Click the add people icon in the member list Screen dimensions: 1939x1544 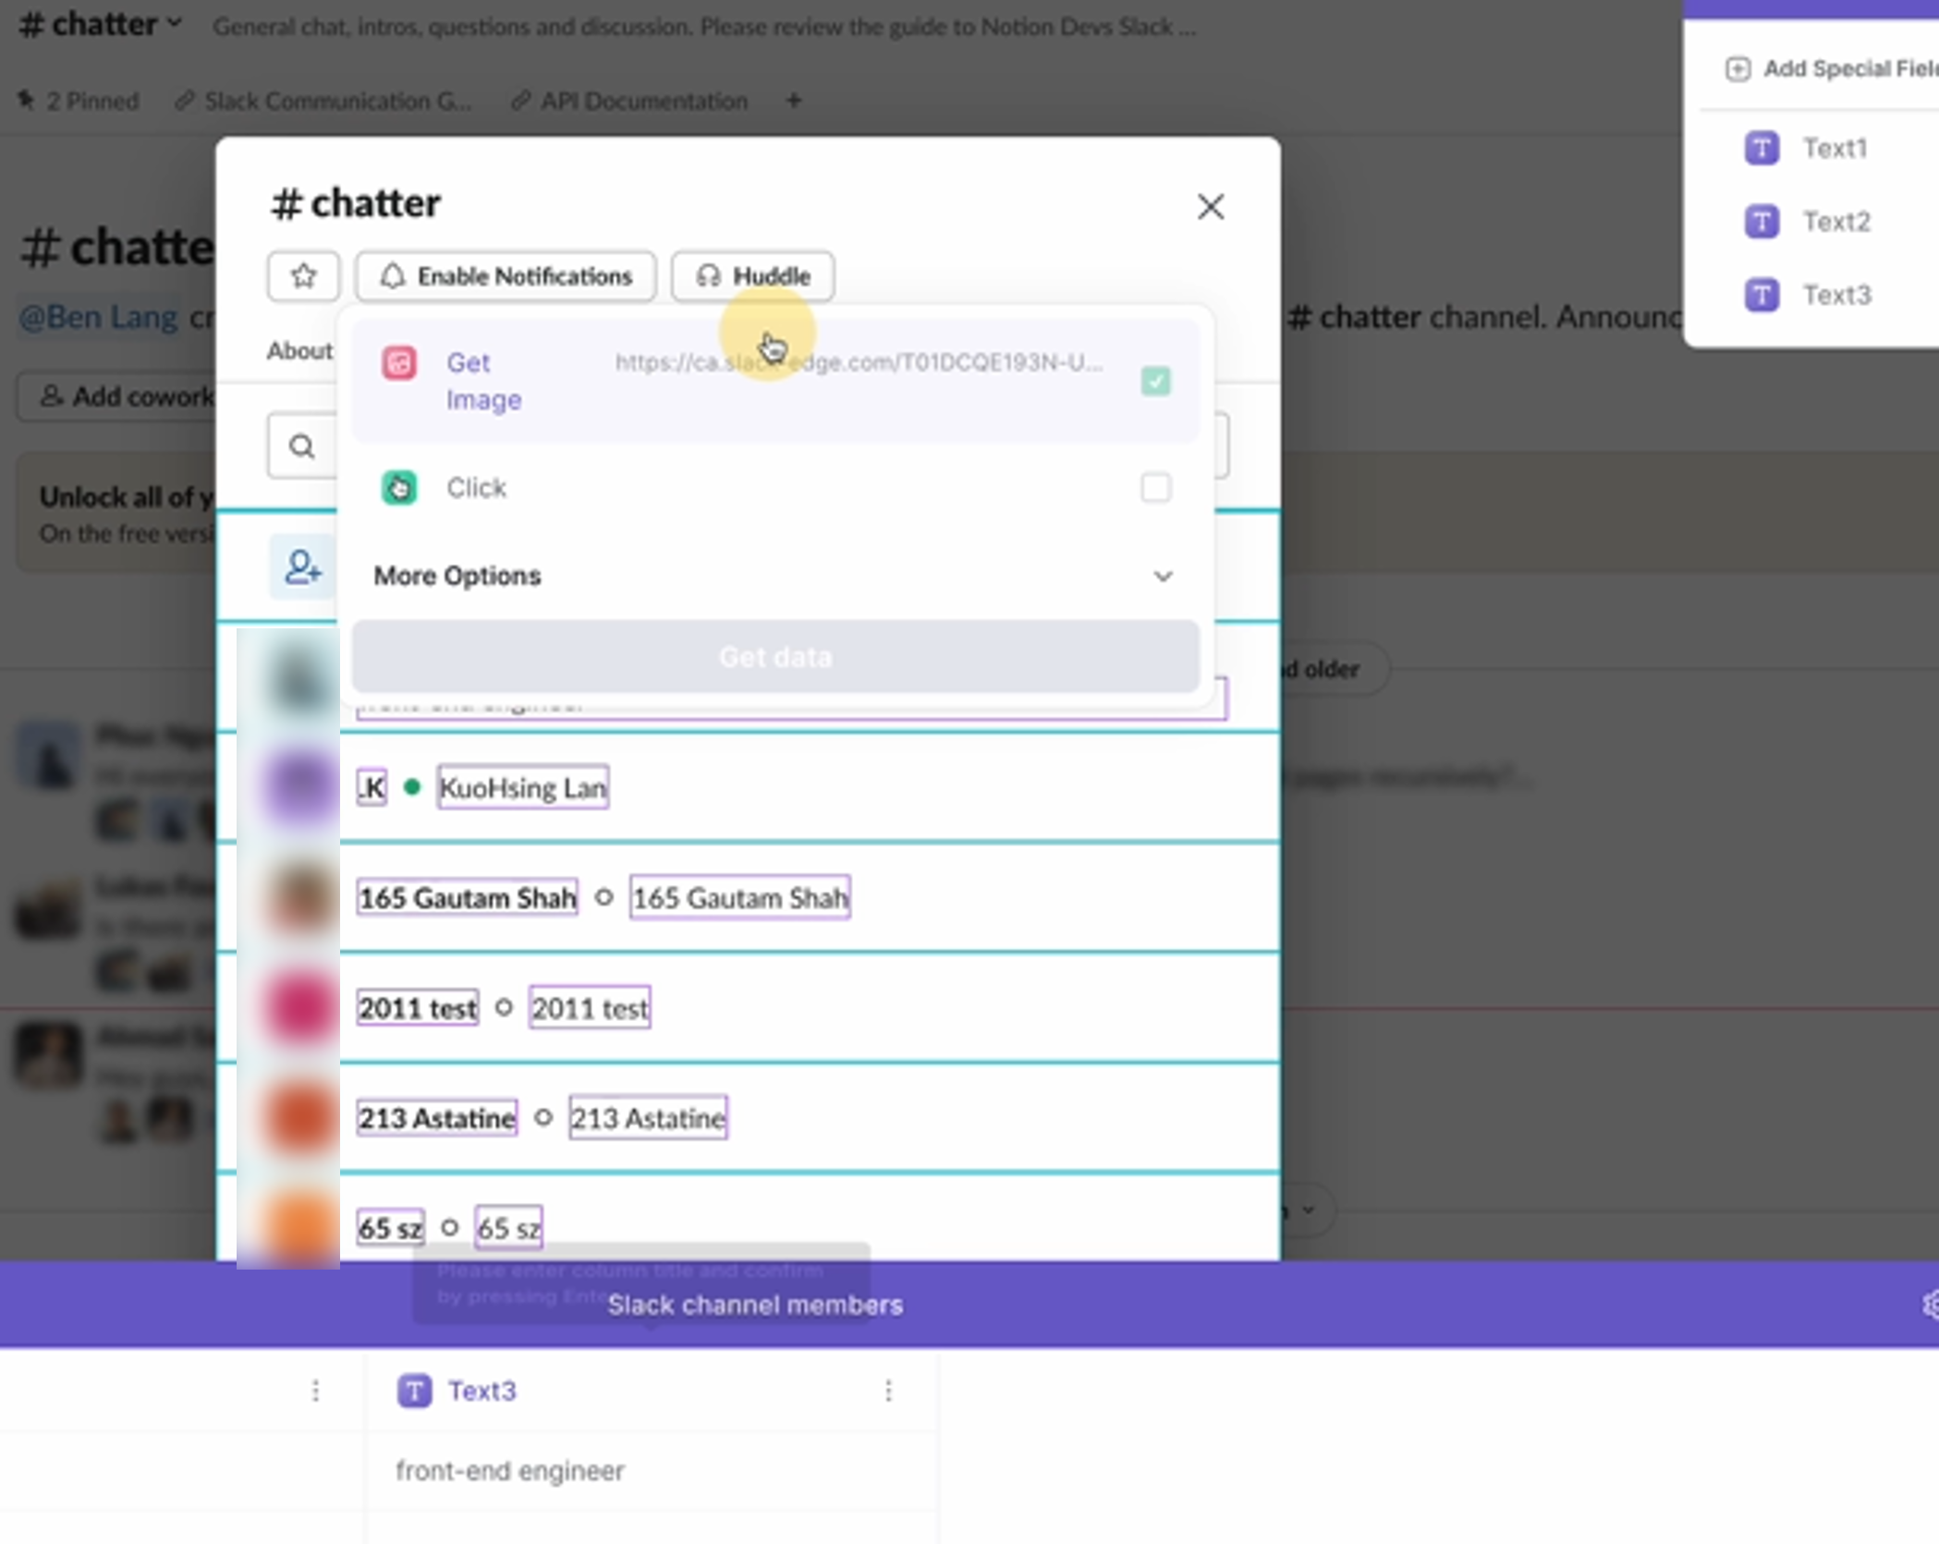(302, 566)
